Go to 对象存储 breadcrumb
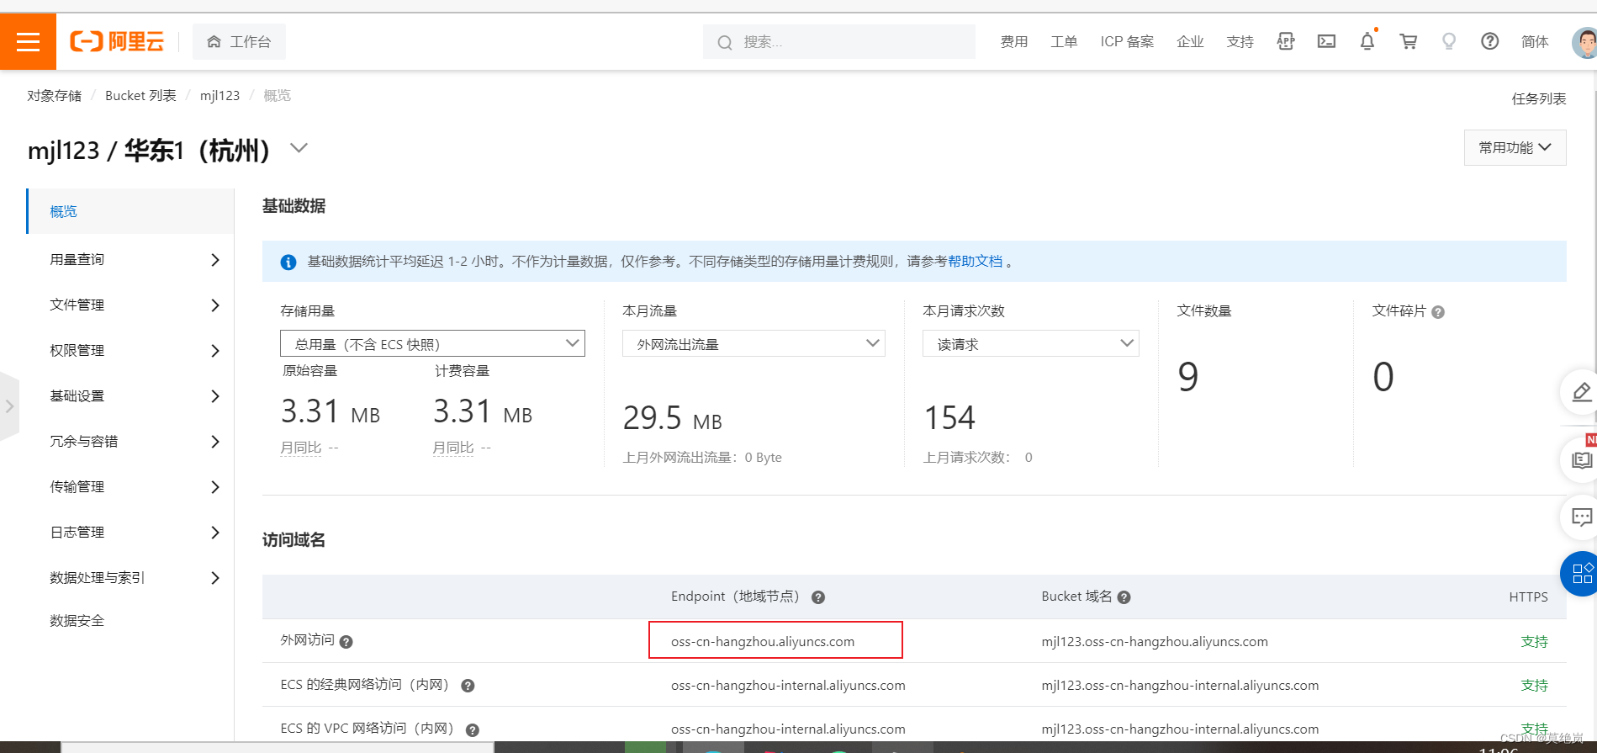 [x=55, y=96]
